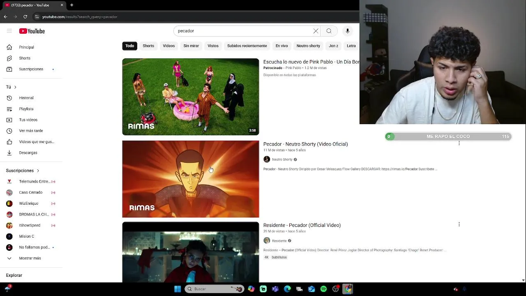This screenshot has width=526, height=296.
Task: Select the Vistos filter chip
Action: (213, 46)
